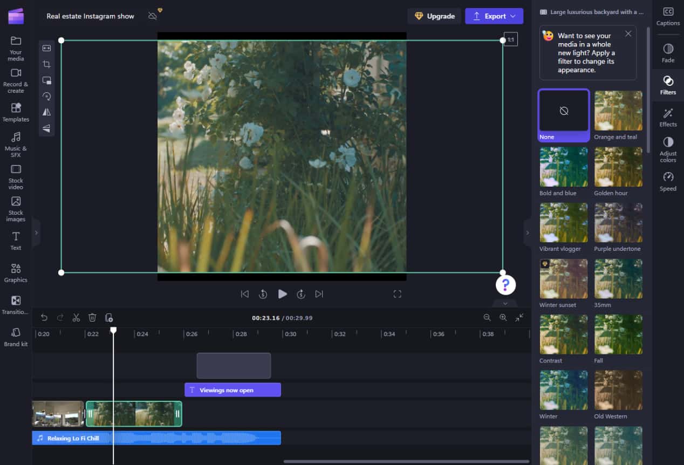
Task: Undo the last action
Action: (44, 318)
